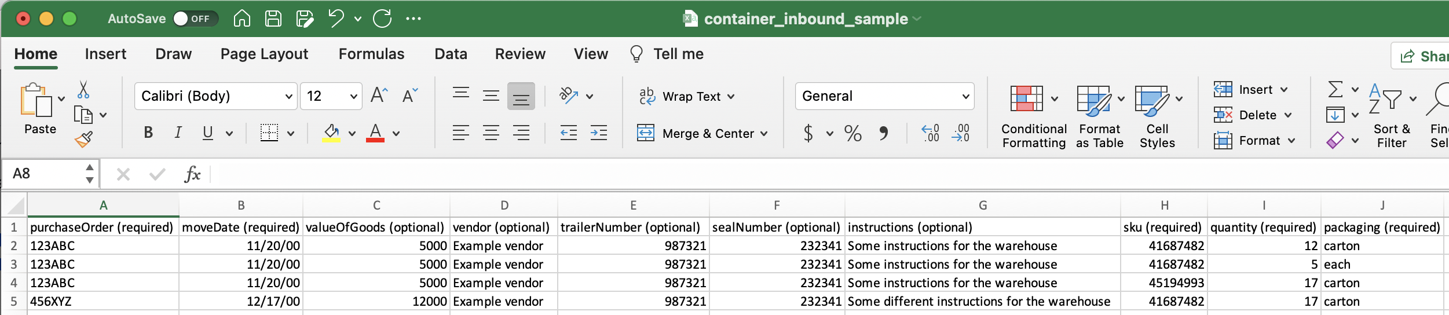Toggle Align Right
Viewport: 1449px width, 315px height.
point(521,133)
